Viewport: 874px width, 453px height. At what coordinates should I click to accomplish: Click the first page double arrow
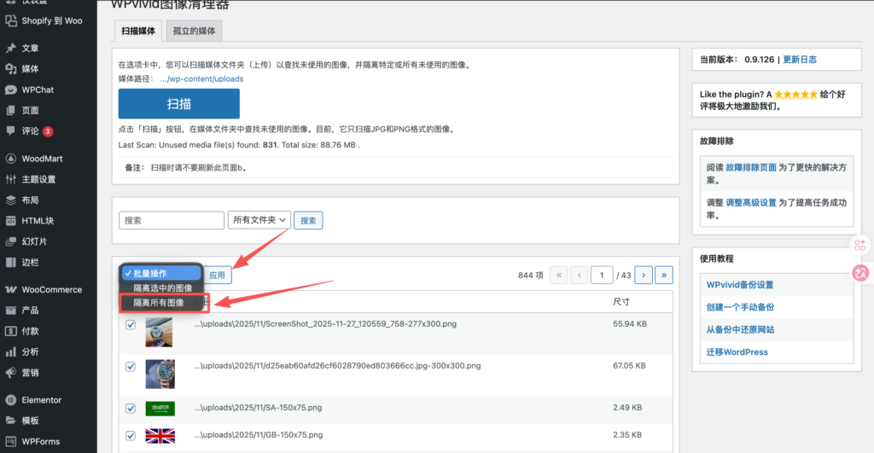[558, 275]
